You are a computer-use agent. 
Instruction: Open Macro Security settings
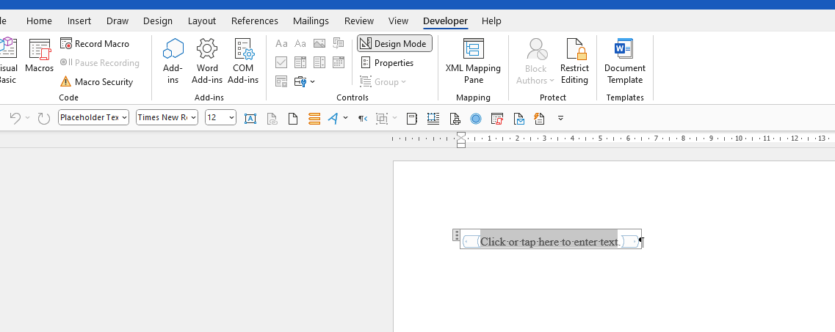point(96,82)
